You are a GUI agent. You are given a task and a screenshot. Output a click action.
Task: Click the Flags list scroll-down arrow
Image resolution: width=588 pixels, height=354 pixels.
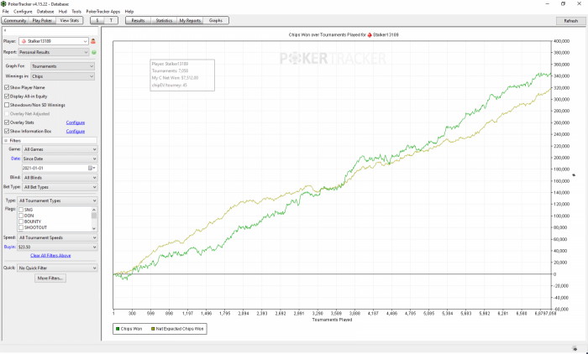click(94, 228)
